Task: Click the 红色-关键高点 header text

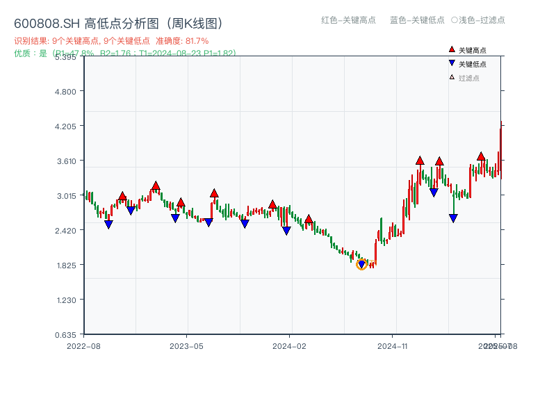Action: 349,20
